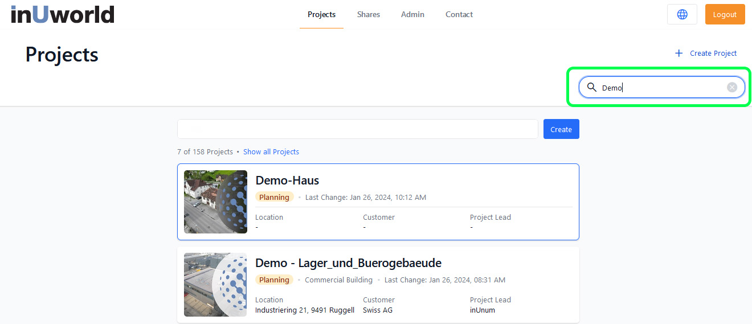This screenshot has width=752, height=324.
Task: Click the magnifying glass search icon
Action: [592, 87]
